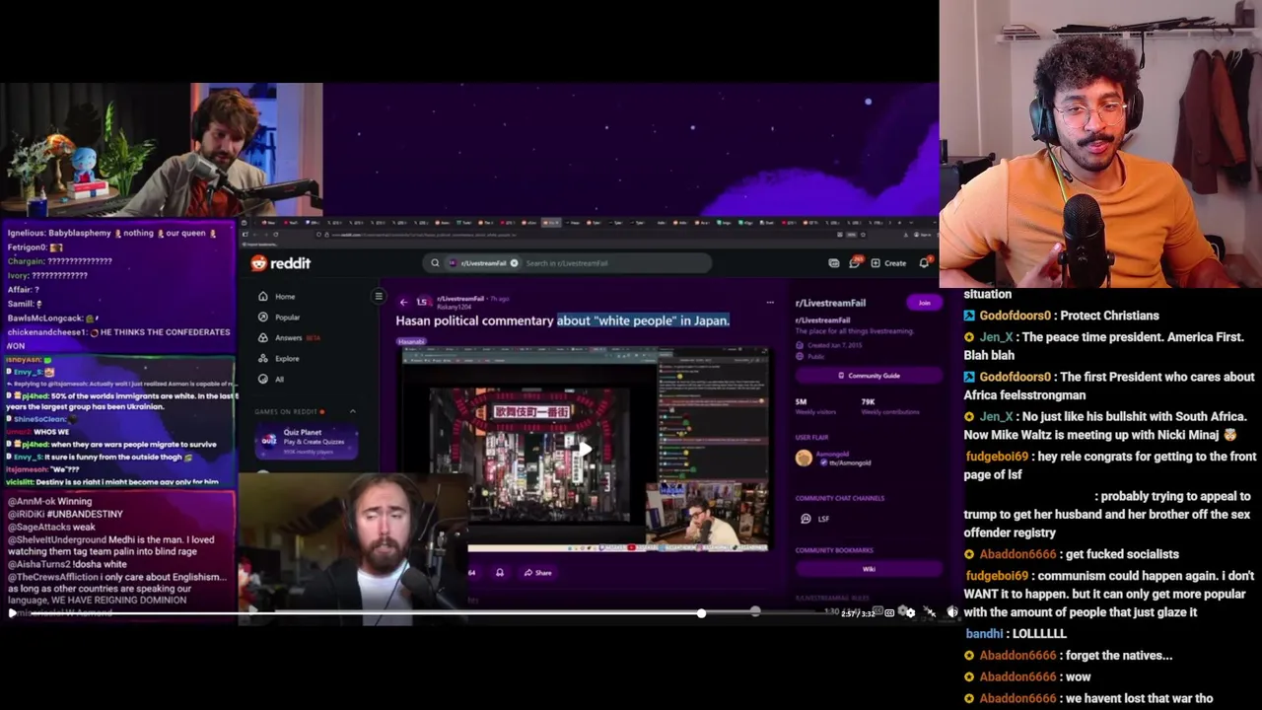Click the Popular arrow icon in sidebar
Image resolution: width=1262 pixels, height=710 pixels.
[262, 318]
